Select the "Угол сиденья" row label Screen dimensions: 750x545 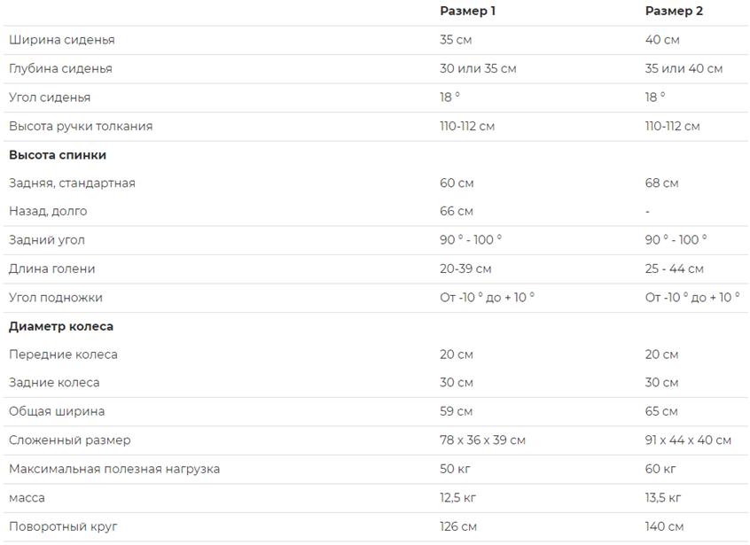[50, 97]
